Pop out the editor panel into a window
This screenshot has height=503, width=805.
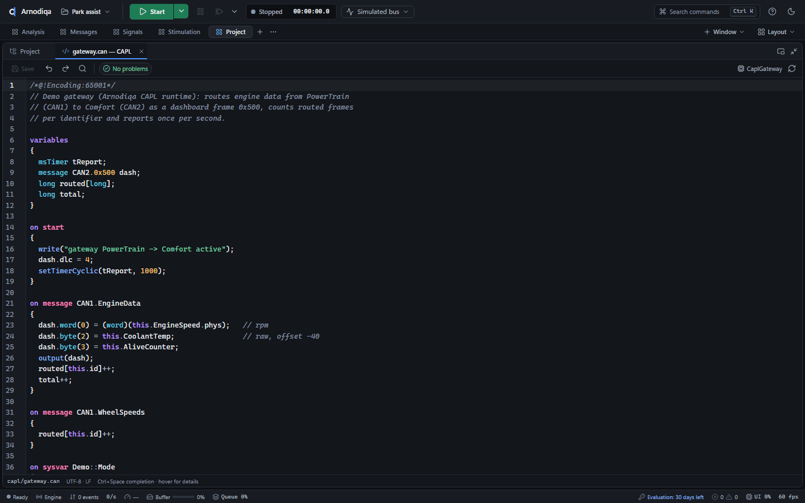(781, 51)
